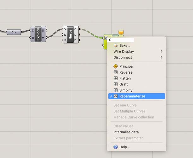Click the D output of Nurbs
The image size is (193, 158).
pos(75,40)
